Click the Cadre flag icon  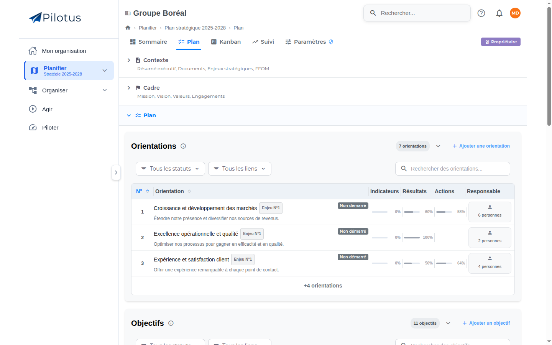(x=138, y=88)
